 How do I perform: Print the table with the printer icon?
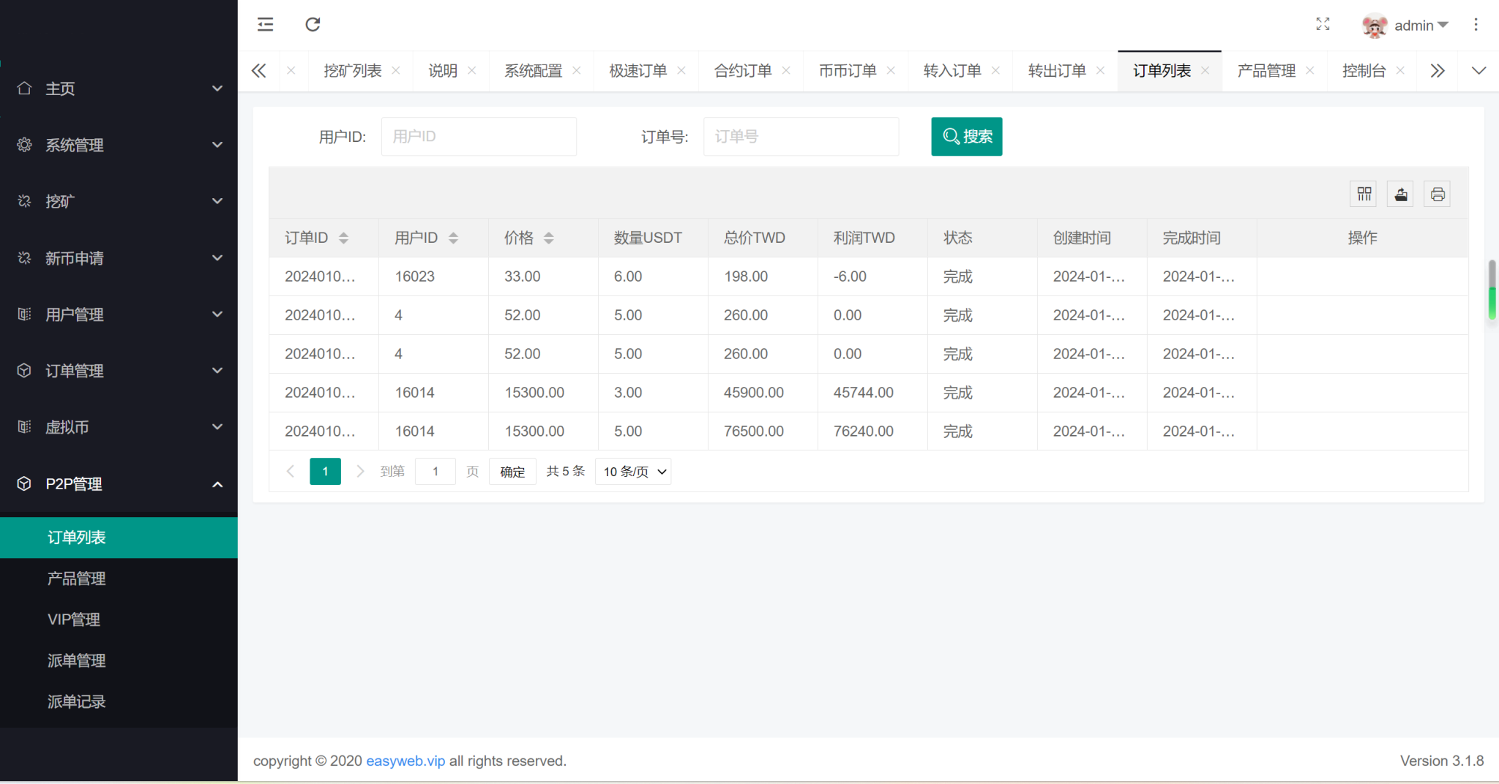pos(1437,195)
